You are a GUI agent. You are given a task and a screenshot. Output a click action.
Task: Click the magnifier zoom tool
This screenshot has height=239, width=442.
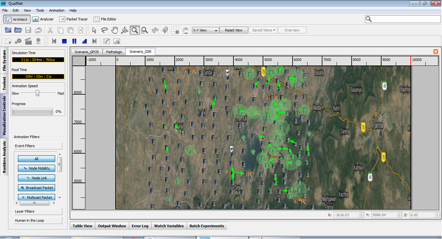135,30
